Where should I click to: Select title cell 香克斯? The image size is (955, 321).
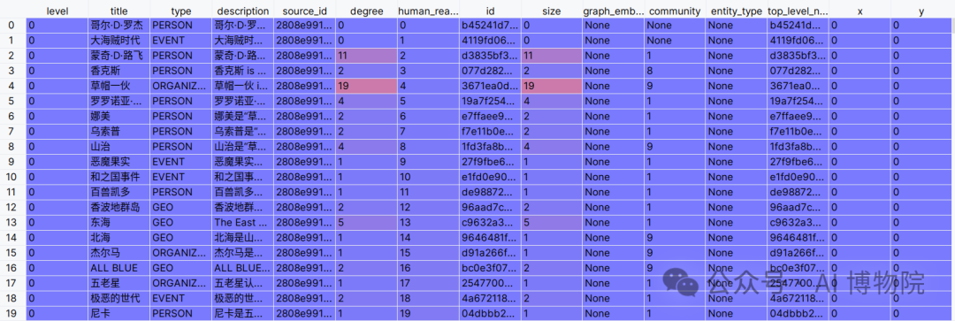tap(118, 70)
